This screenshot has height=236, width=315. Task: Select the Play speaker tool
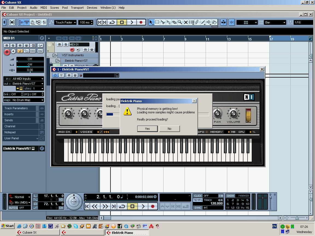(209, 22)
